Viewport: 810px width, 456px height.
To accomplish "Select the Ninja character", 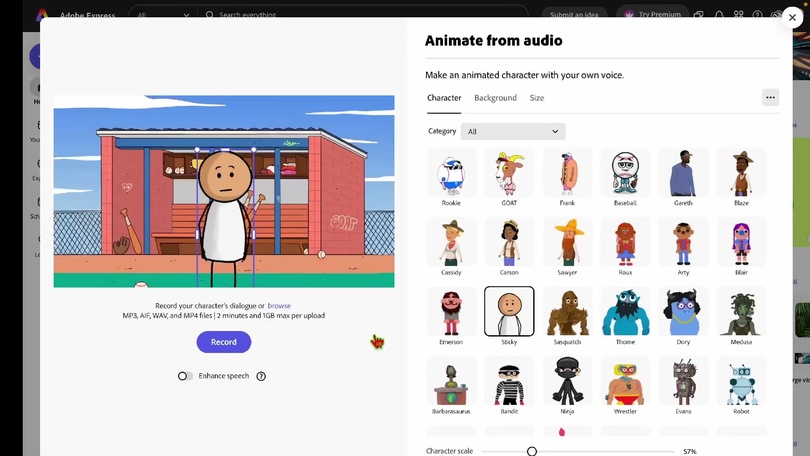I will point(567,381).
